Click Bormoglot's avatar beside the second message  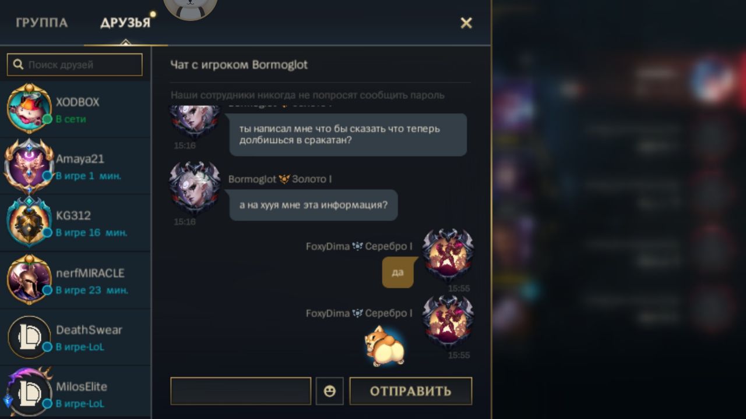(x=195, y=189)
